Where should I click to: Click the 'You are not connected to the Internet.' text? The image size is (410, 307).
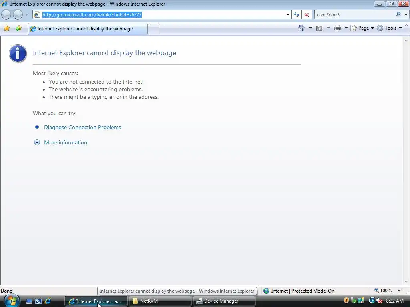tap(96, 82)
